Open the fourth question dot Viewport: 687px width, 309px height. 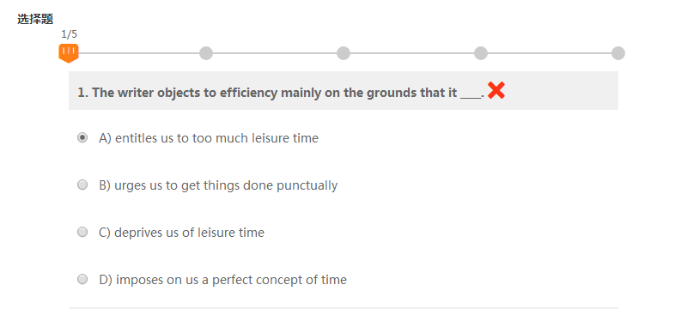pos(481,53)
